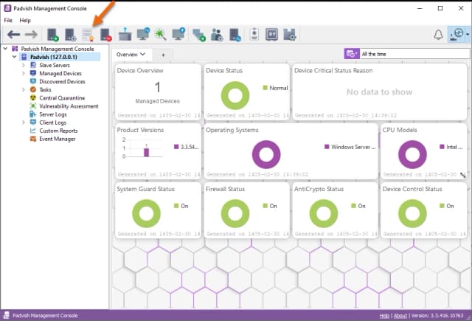Click the Windows Server legend entry
Viewport: 472px width, 321px height.
350,147
